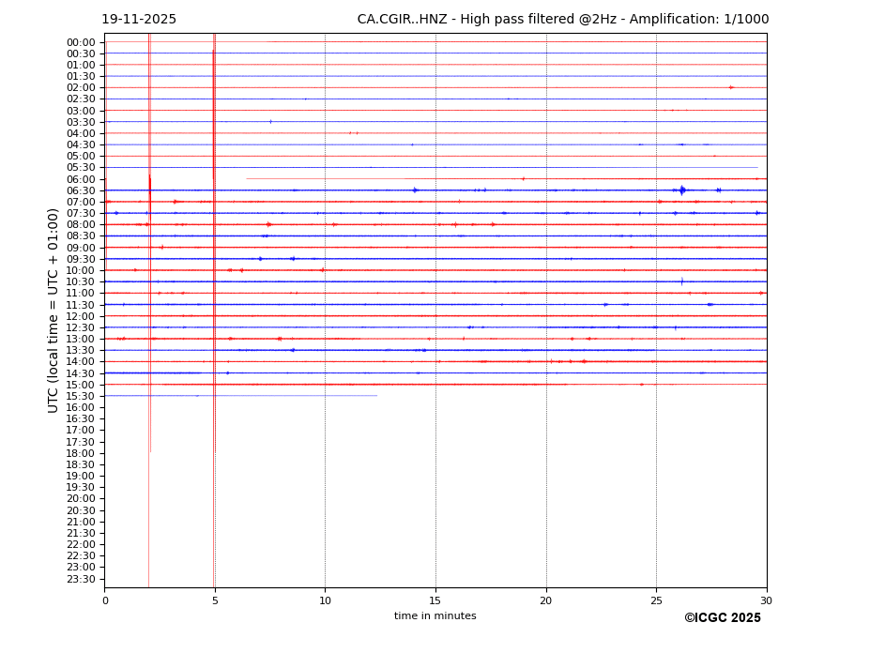Select the 12:00 time row label
Viewport: 870px width, 653px height.
[x=81, y=316]
